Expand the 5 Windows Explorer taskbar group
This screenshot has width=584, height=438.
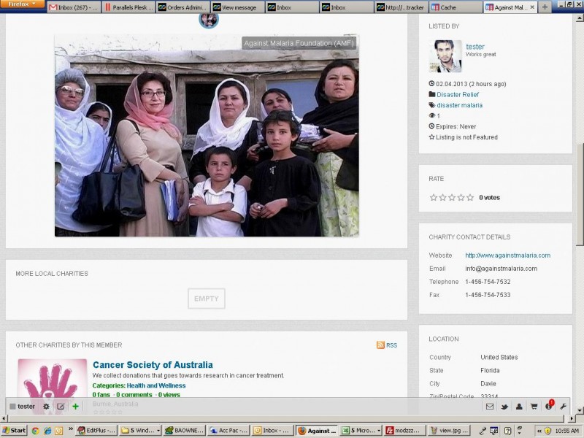click(x=140, y=431)
